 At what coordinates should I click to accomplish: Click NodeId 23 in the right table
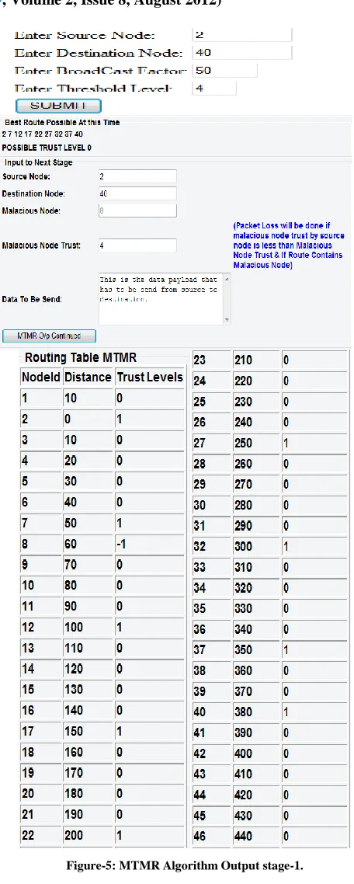200,360
